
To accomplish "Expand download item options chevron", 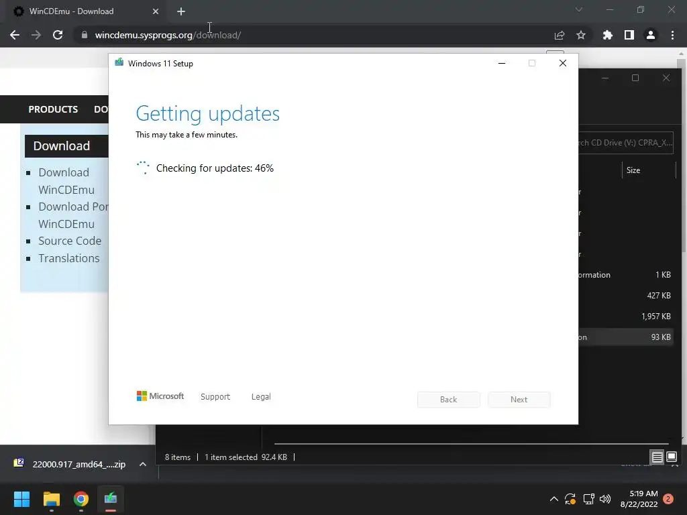I will click(143, 464).
